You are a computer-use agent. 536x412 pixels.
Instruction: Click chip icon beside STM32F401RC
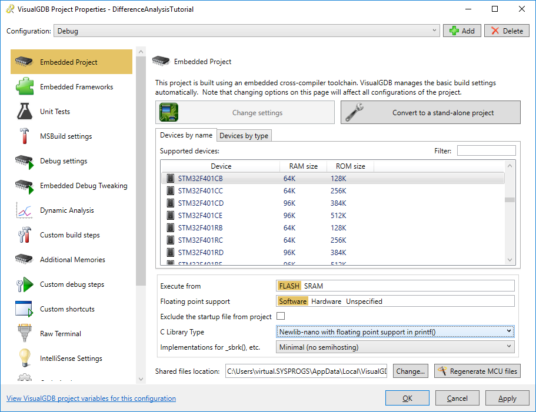click(x=170, y=240)
